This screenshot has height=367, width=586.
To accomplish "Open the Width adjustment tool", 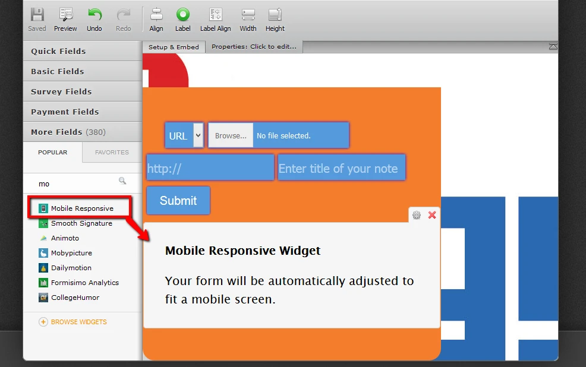I will 247,19.
